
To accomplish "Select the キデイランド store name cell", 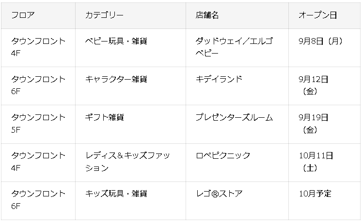I will (x=237, y=86).
